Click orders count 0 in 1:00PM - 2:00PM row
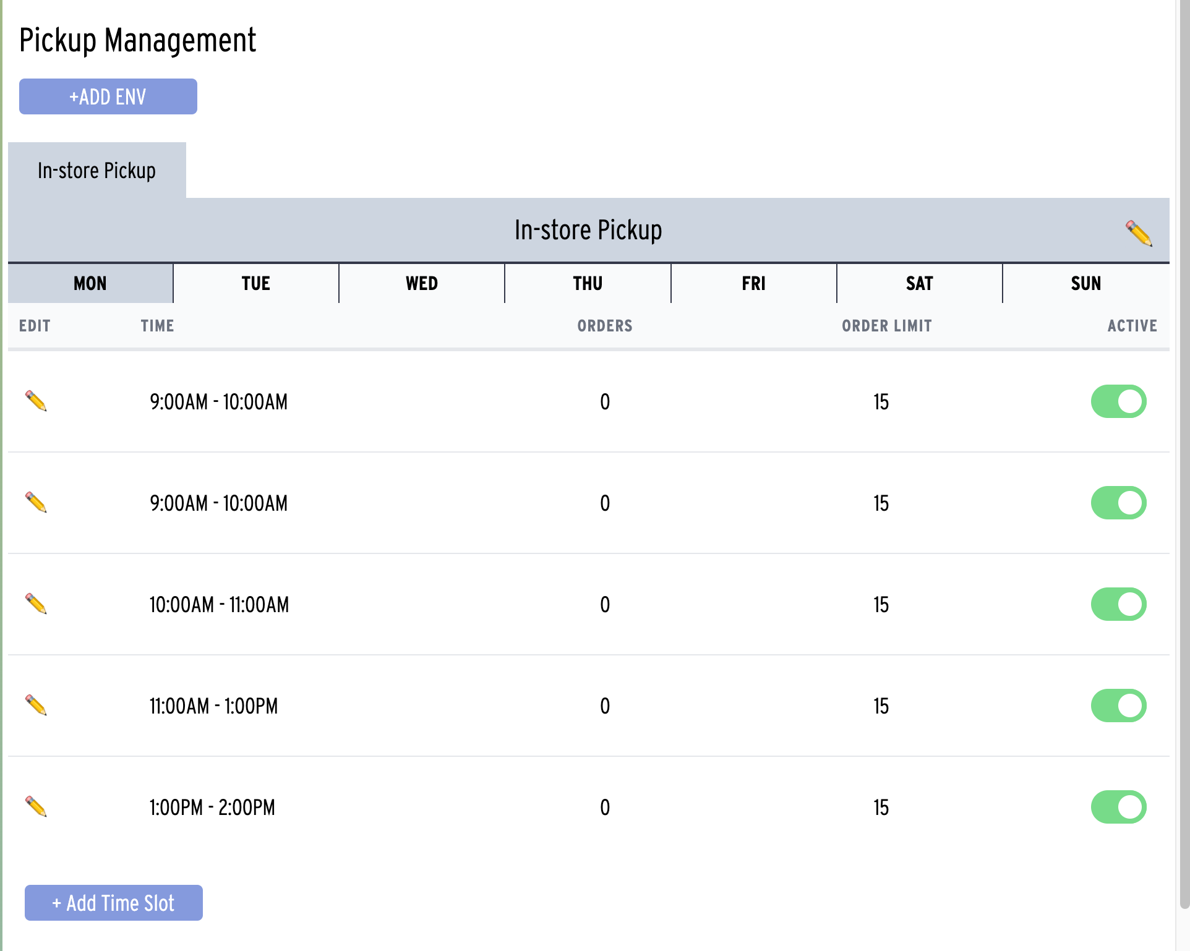The height and width of the screenshot is (951, 1190). [605, 807]
